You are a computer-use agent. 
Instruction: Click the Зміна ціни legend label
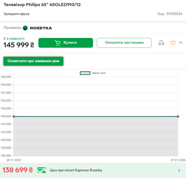(x=99, y=73)
